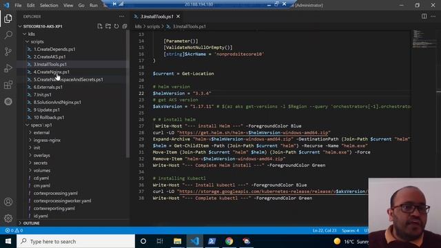Open cd.yaml file
Viewport: 441px width, 248px height.
[41, 178]
